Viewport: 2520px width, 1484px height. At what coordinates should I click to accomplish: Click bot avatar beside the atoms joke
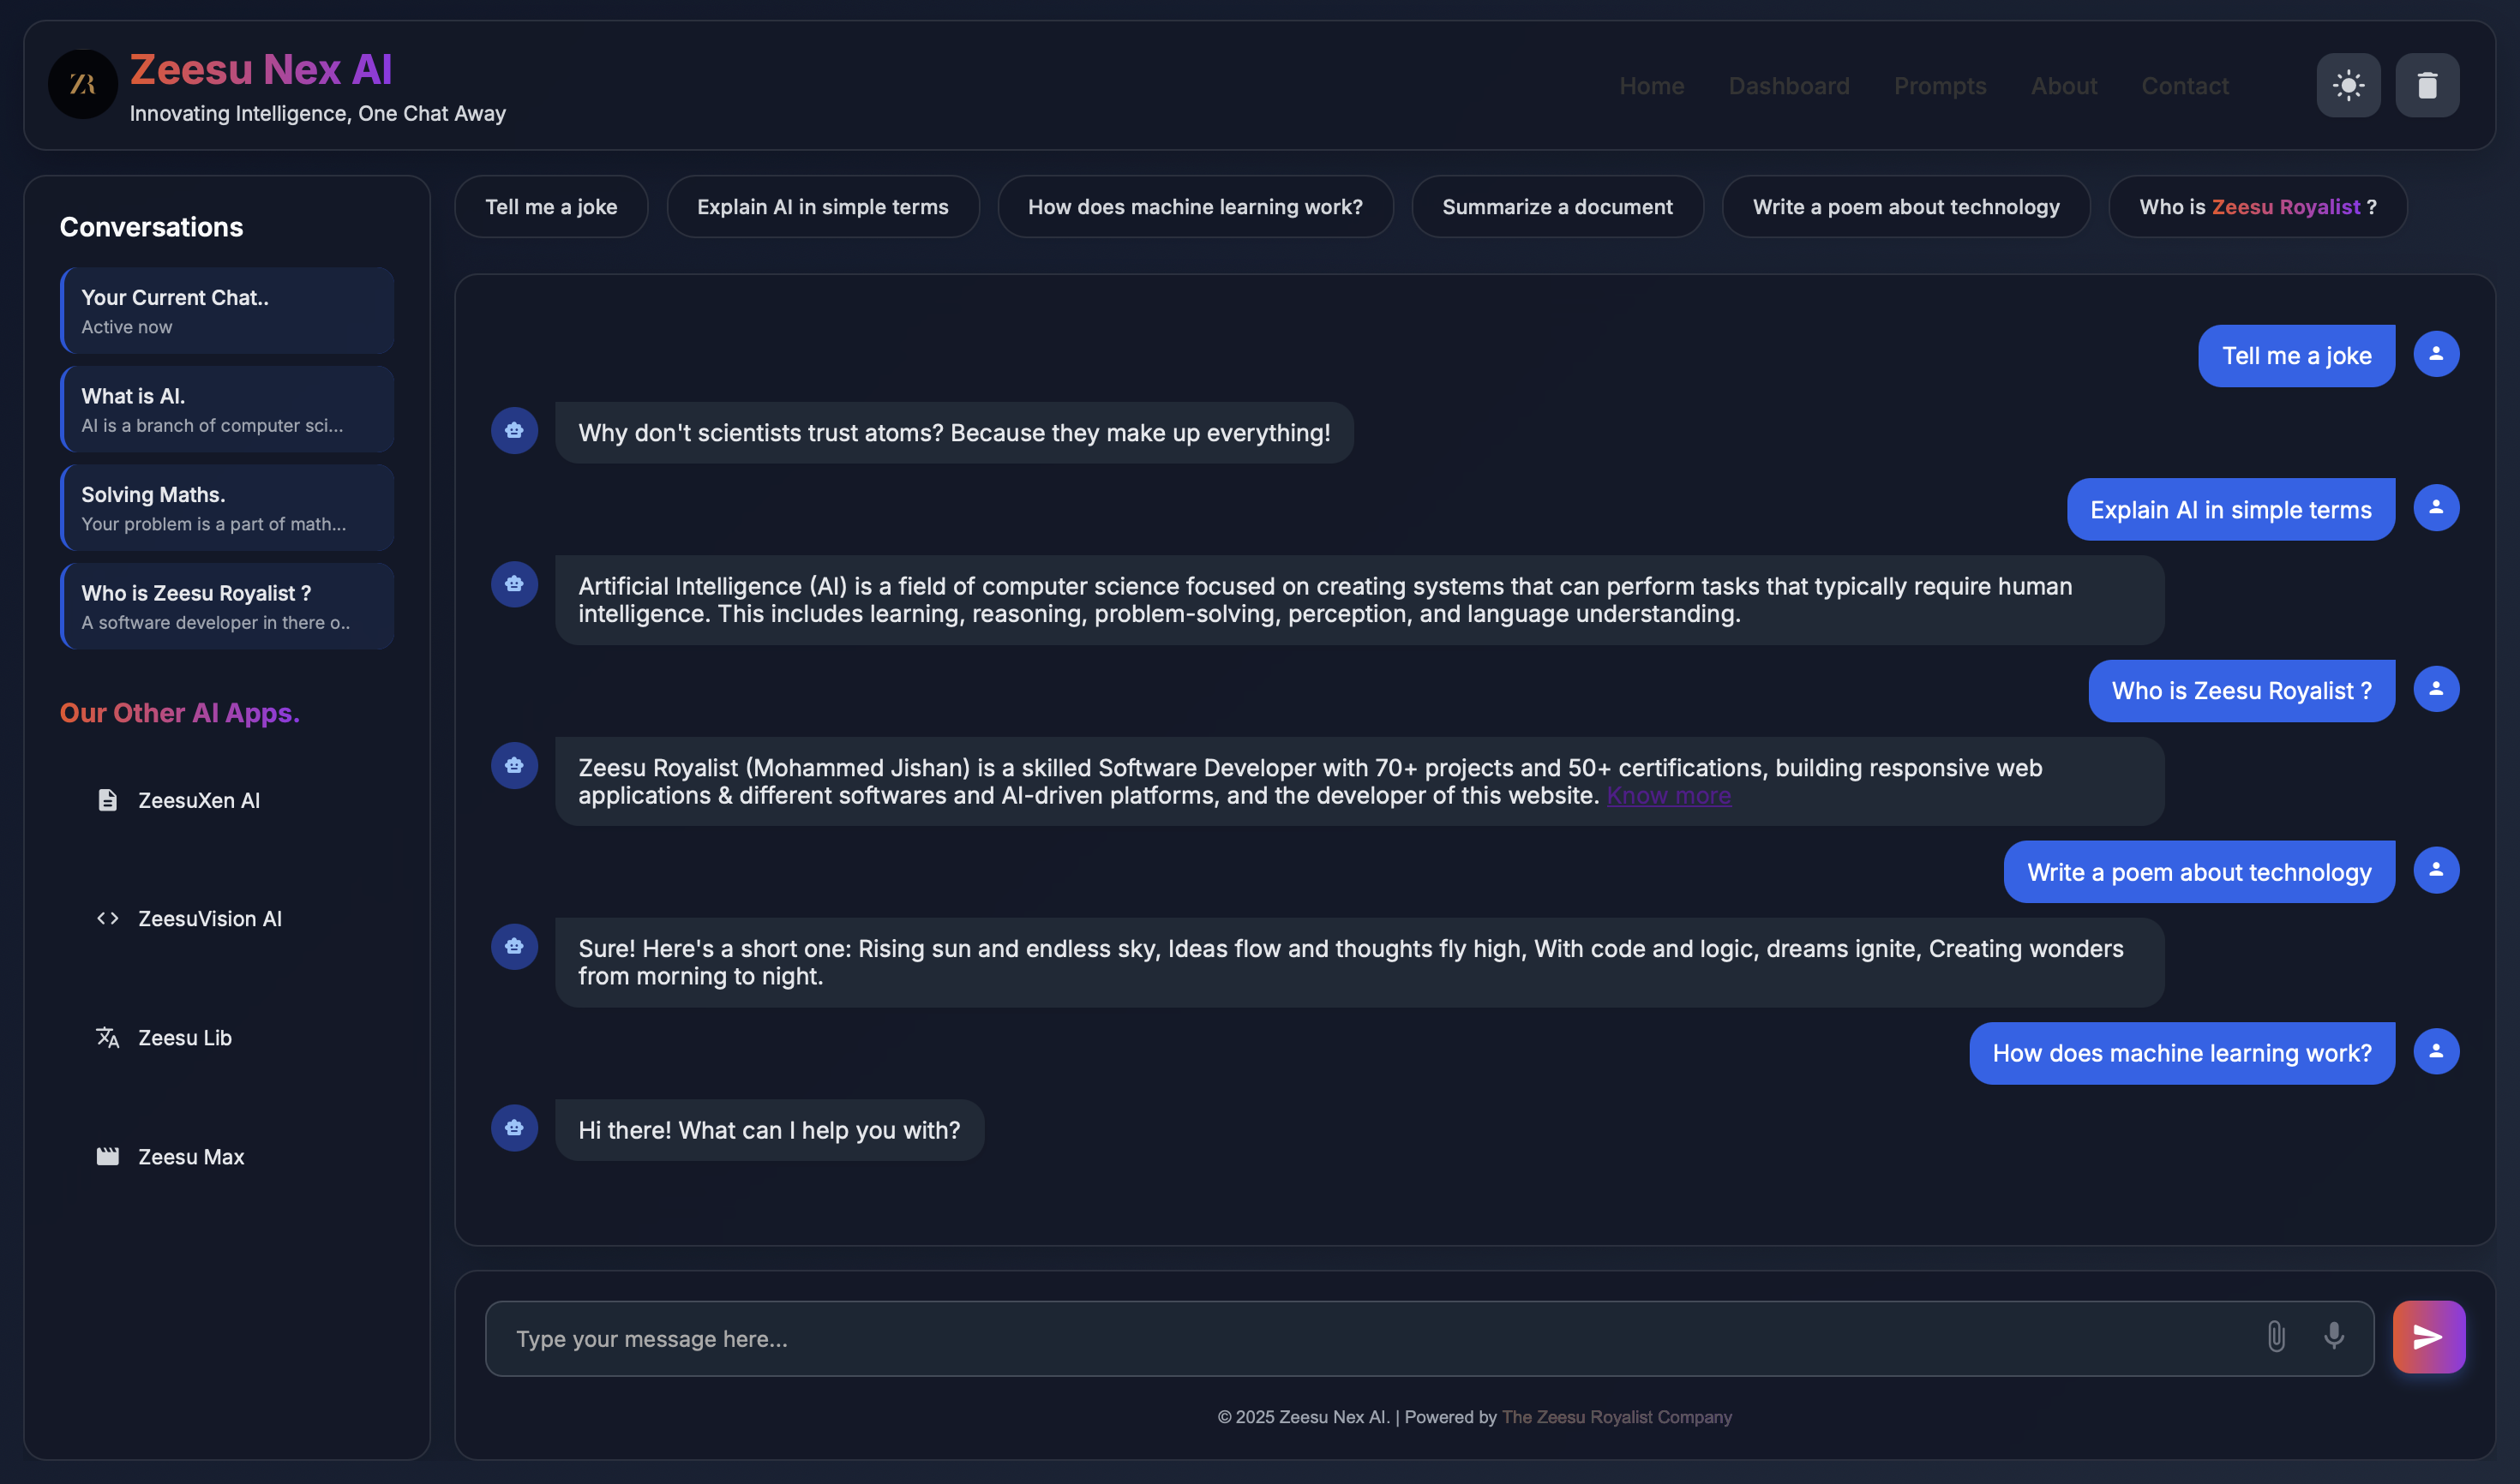514,431
